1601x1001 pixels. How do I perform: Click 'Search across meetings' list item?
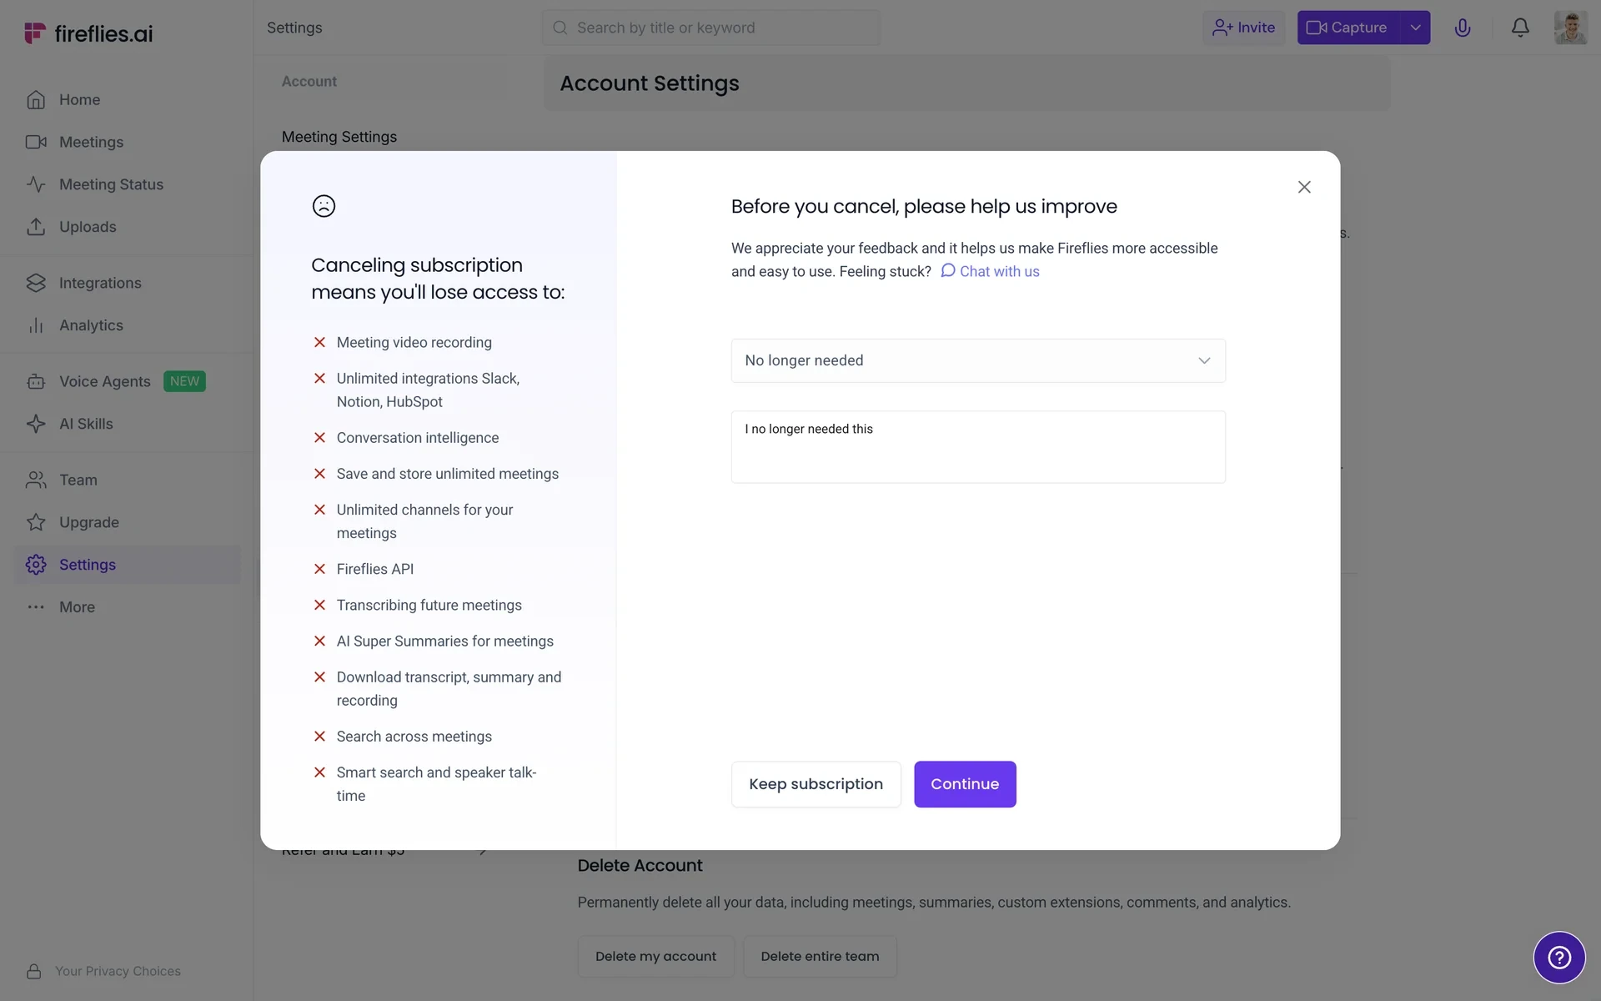[414, 737]
